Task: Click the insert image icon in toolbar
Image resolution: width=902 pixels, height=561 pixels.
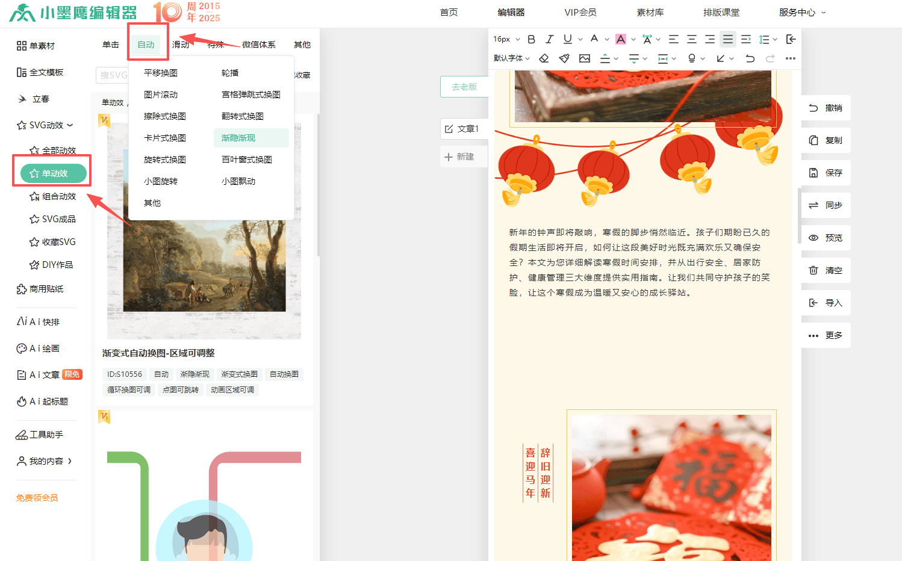Action: pos(585,58)
